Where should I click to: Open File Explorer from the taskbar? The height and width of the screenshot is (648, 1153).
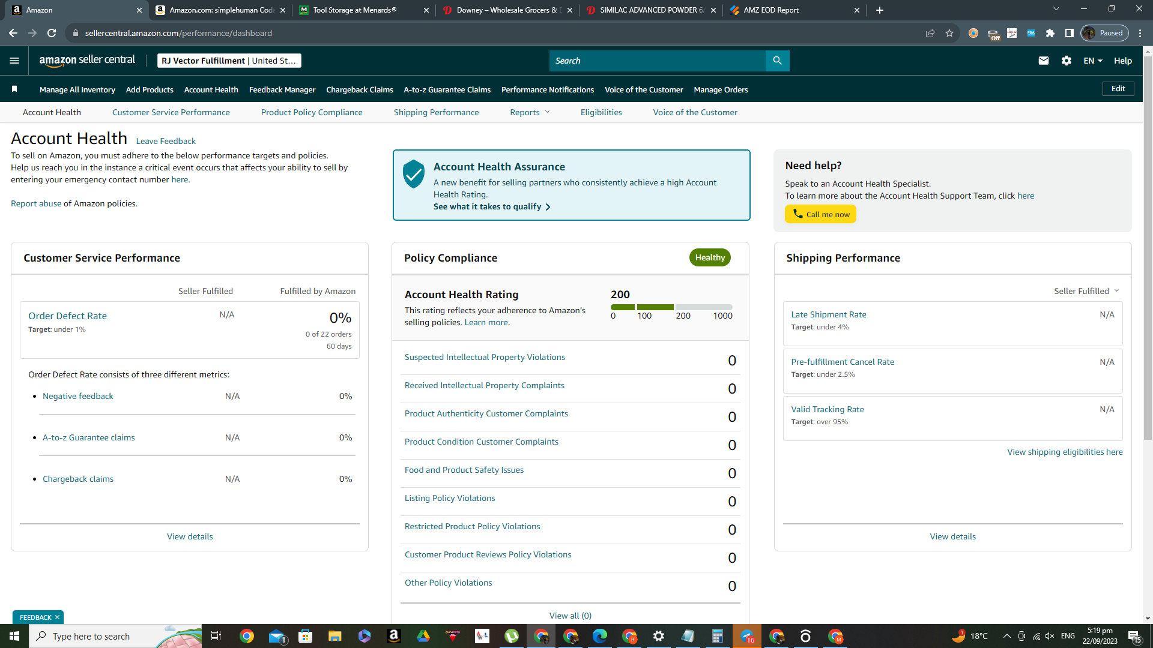[x=335, y=636]
